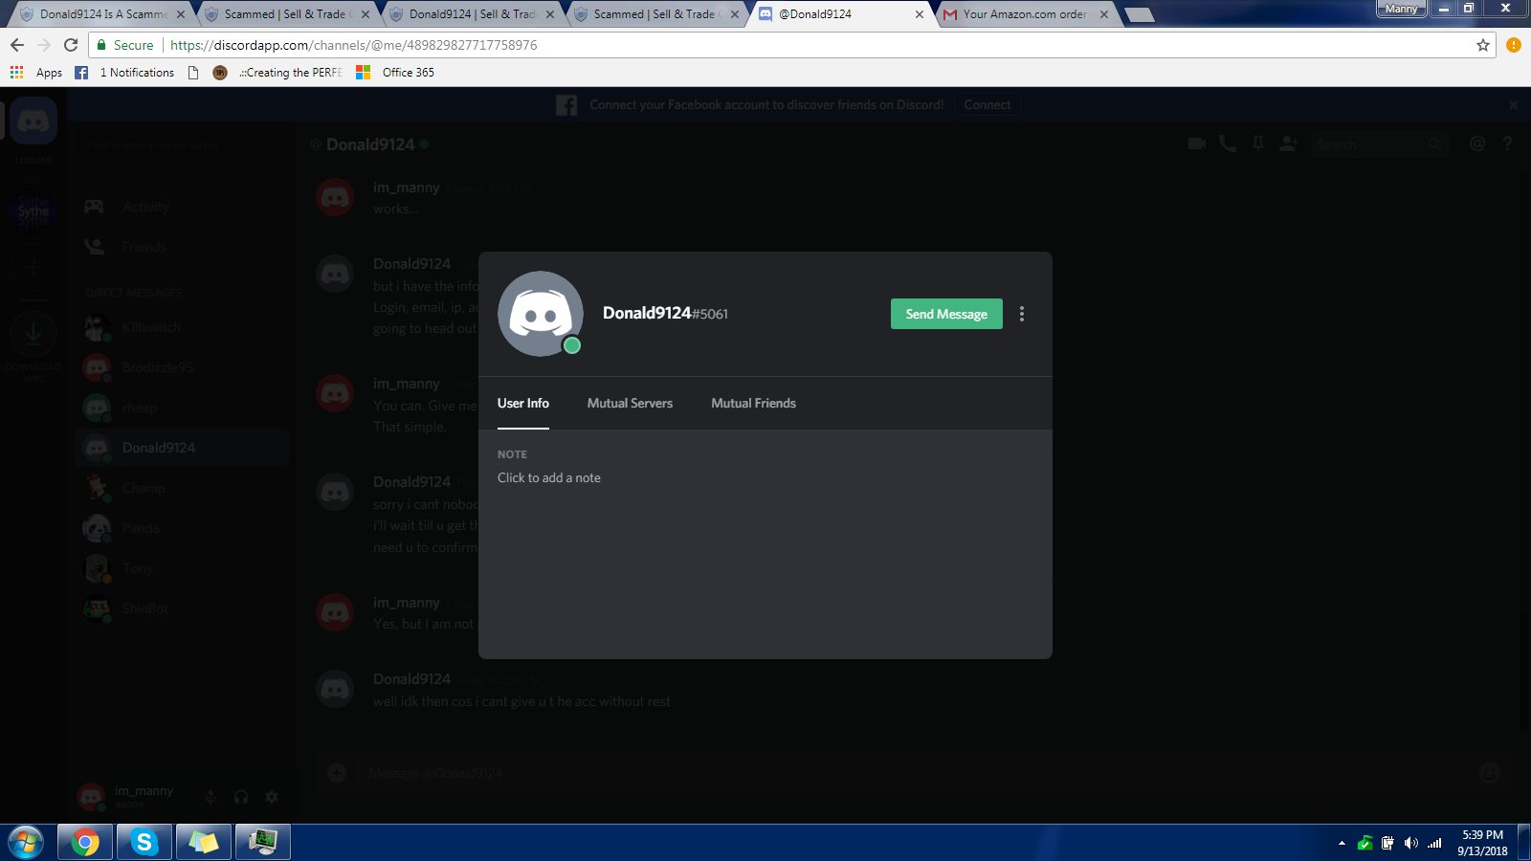Click the add a server plus icon
The image size is (1531, 861).
(33, 270)
